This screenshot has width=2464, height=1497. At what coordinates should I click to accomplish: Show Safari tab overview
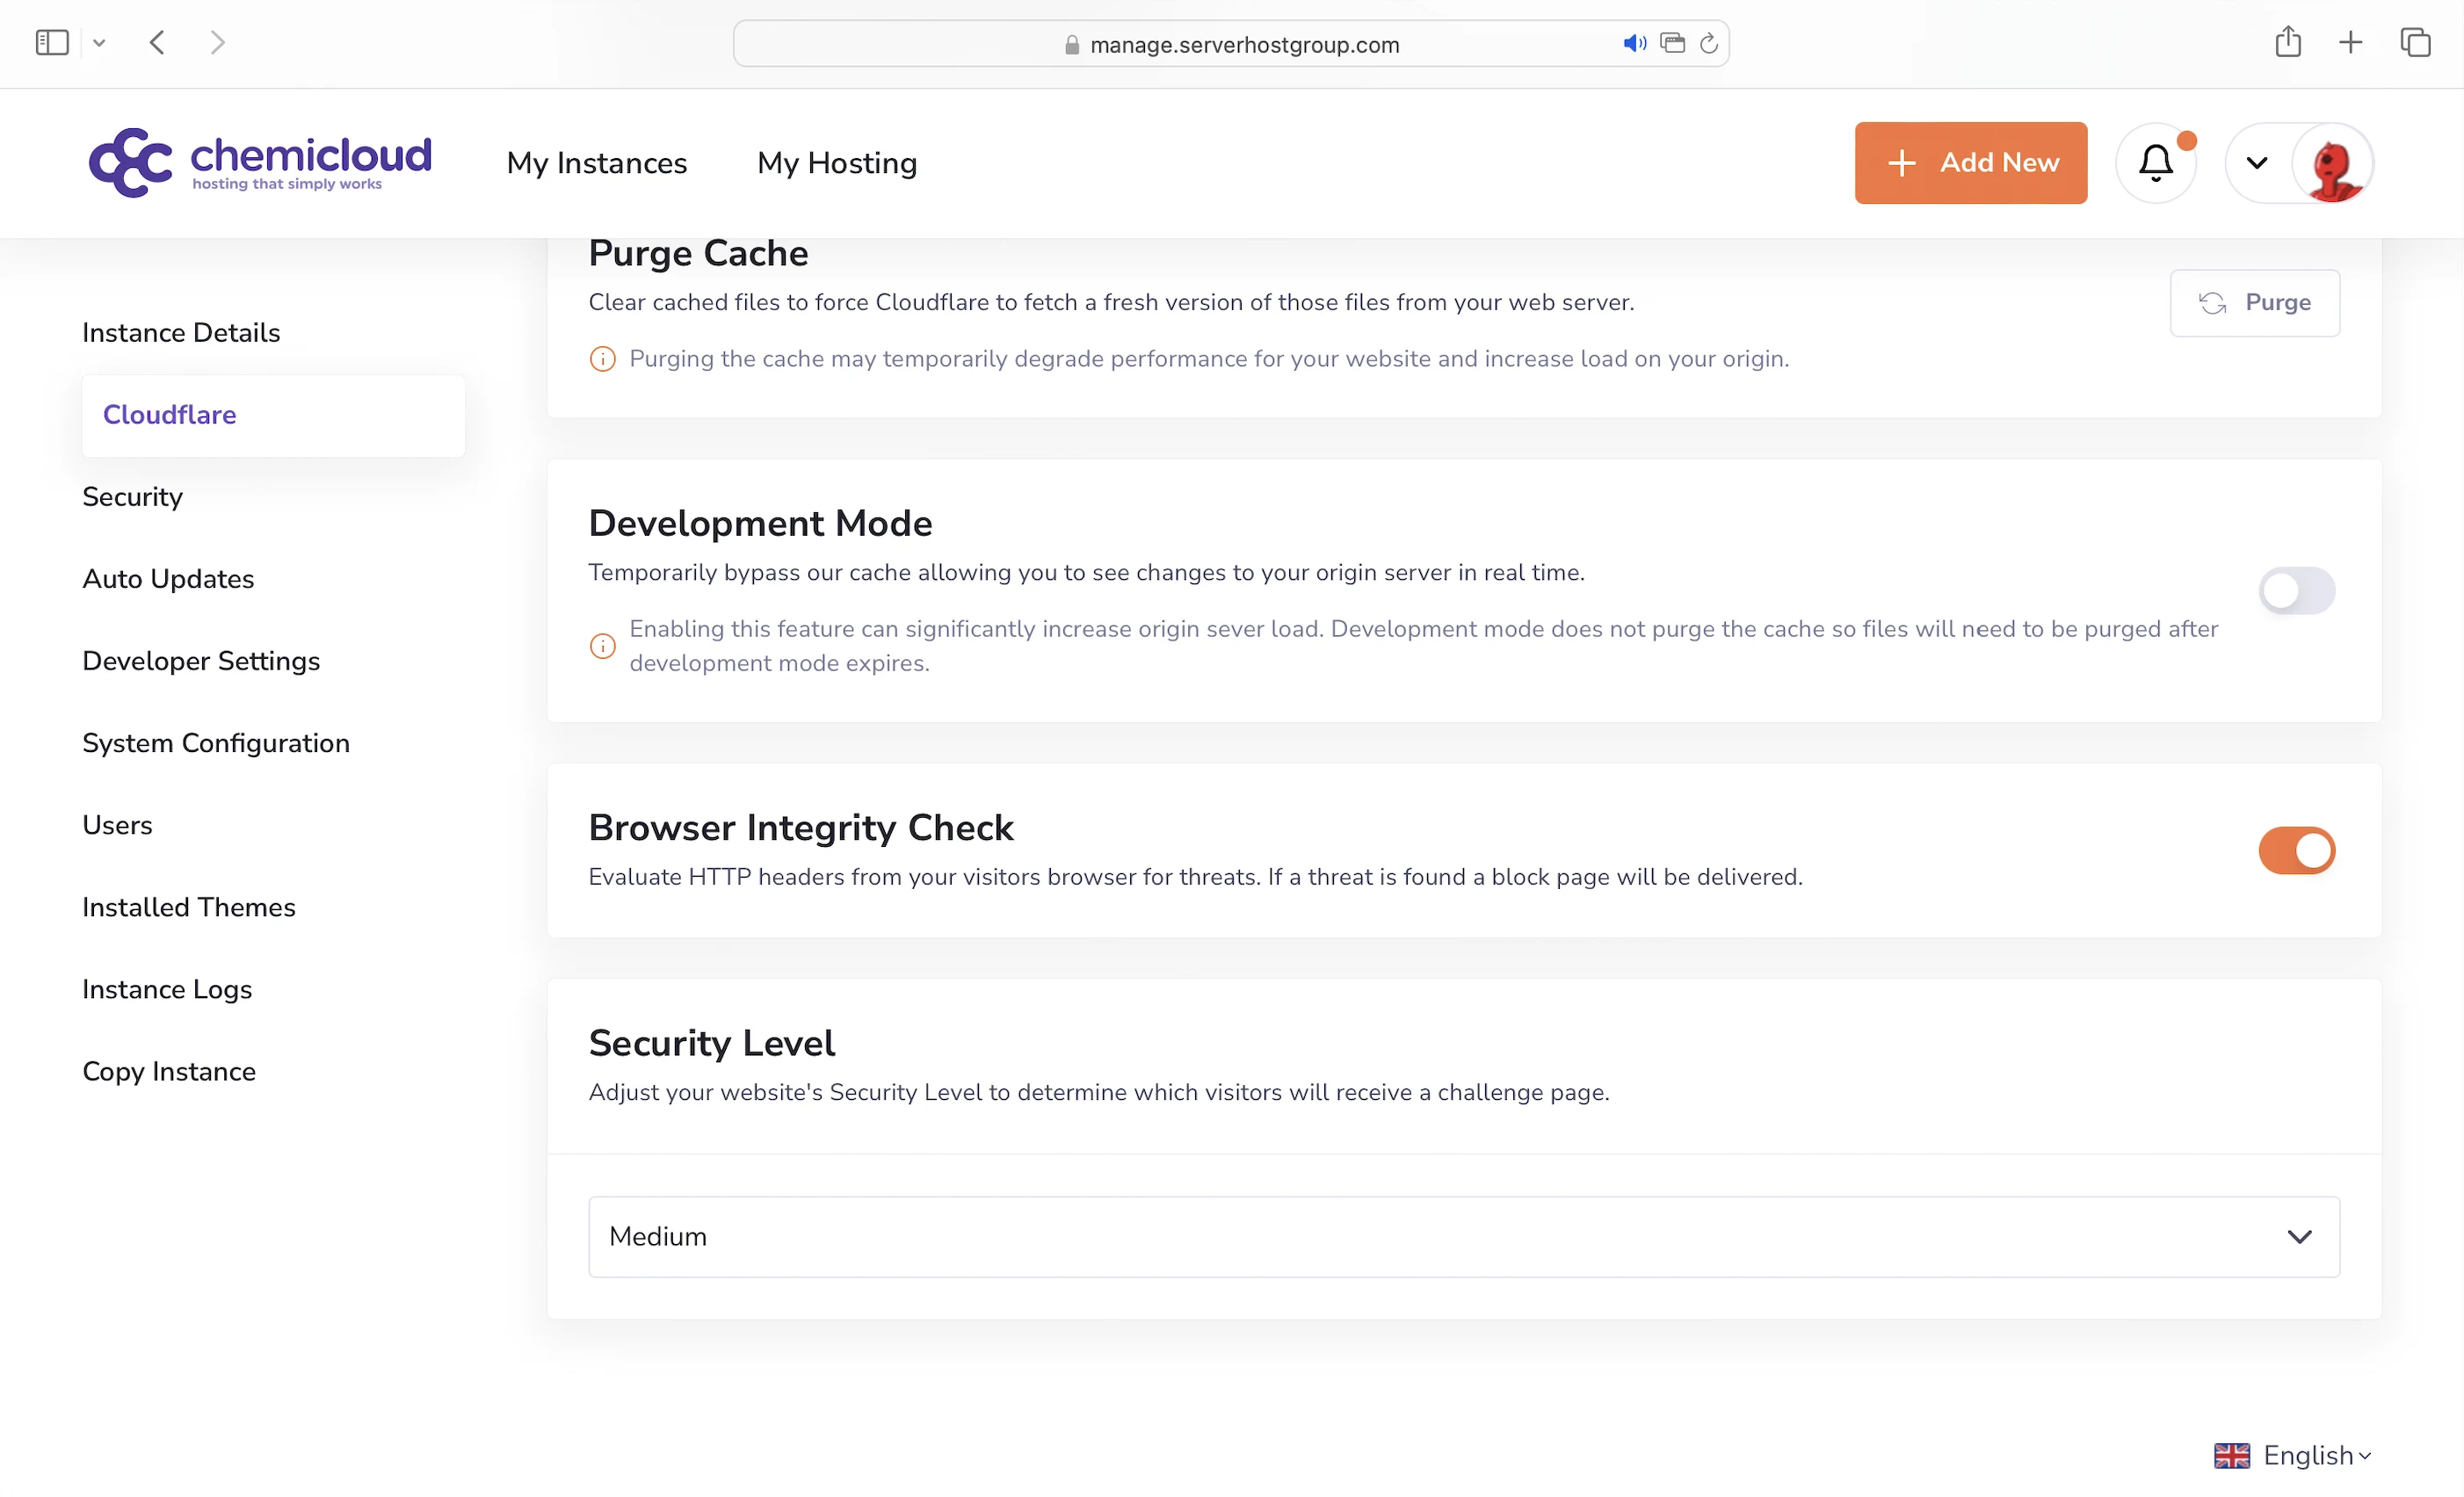pos(2415,43)
